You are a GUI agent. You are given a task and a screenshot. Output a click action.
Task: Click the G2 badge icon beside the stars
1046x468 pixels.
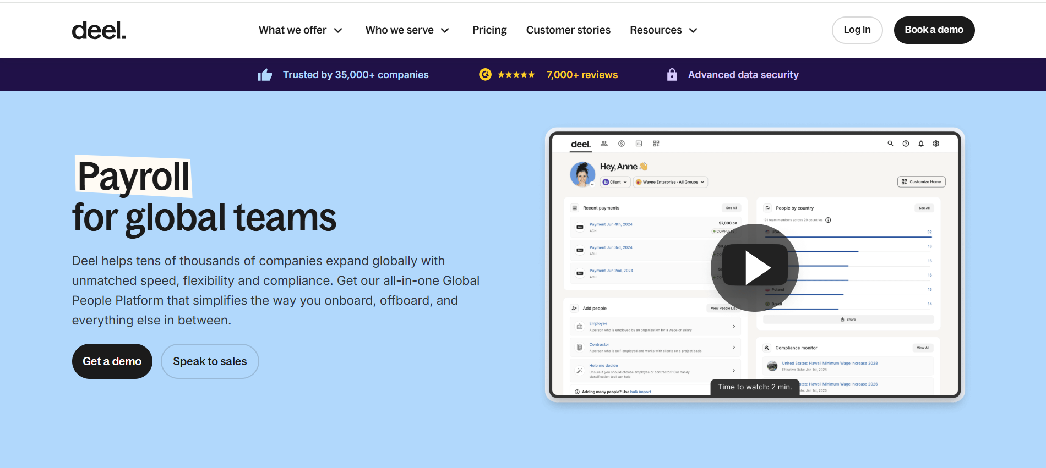pyautogui.click(x=485, y=74)
